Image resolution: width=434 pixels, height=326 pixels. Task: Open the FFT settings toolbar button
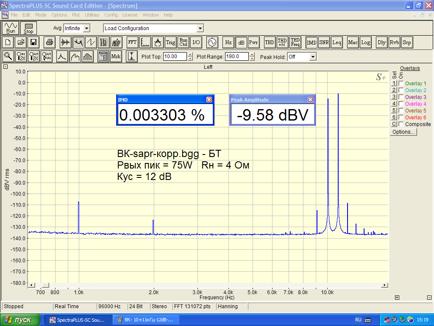(132, 42)
